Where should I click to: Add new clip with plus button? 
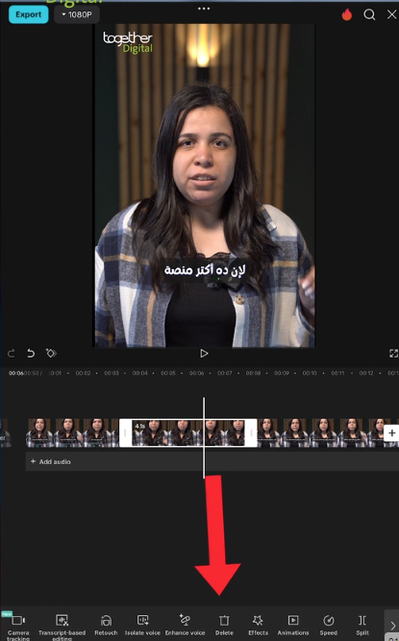(391, 432)
